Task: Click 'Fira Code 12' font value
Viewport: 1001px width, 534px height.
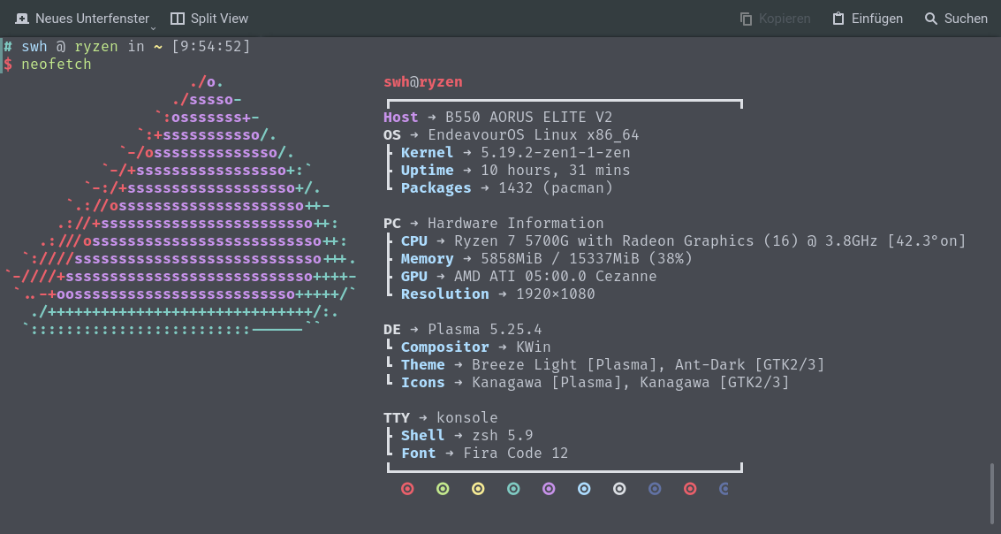Action: click(x=515, y=453)
